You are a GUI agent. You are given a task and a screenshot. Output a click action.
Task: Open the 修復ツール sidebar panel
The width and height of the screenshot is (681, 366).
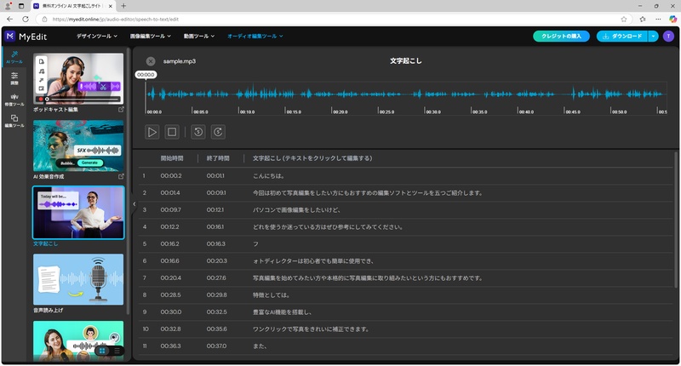pos(14,99)
